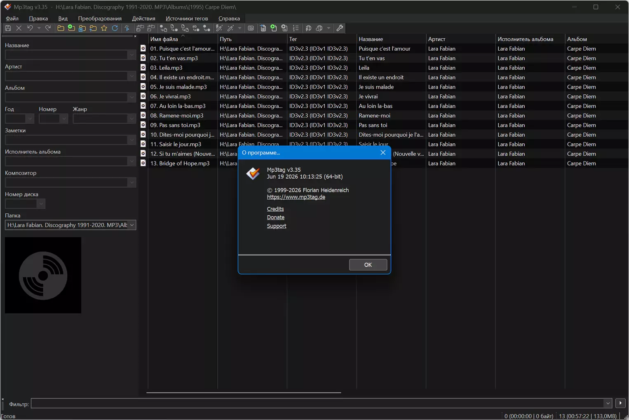Click the title cell 'Ramene-moi'

pyautogui.click(x=374, y=116)
